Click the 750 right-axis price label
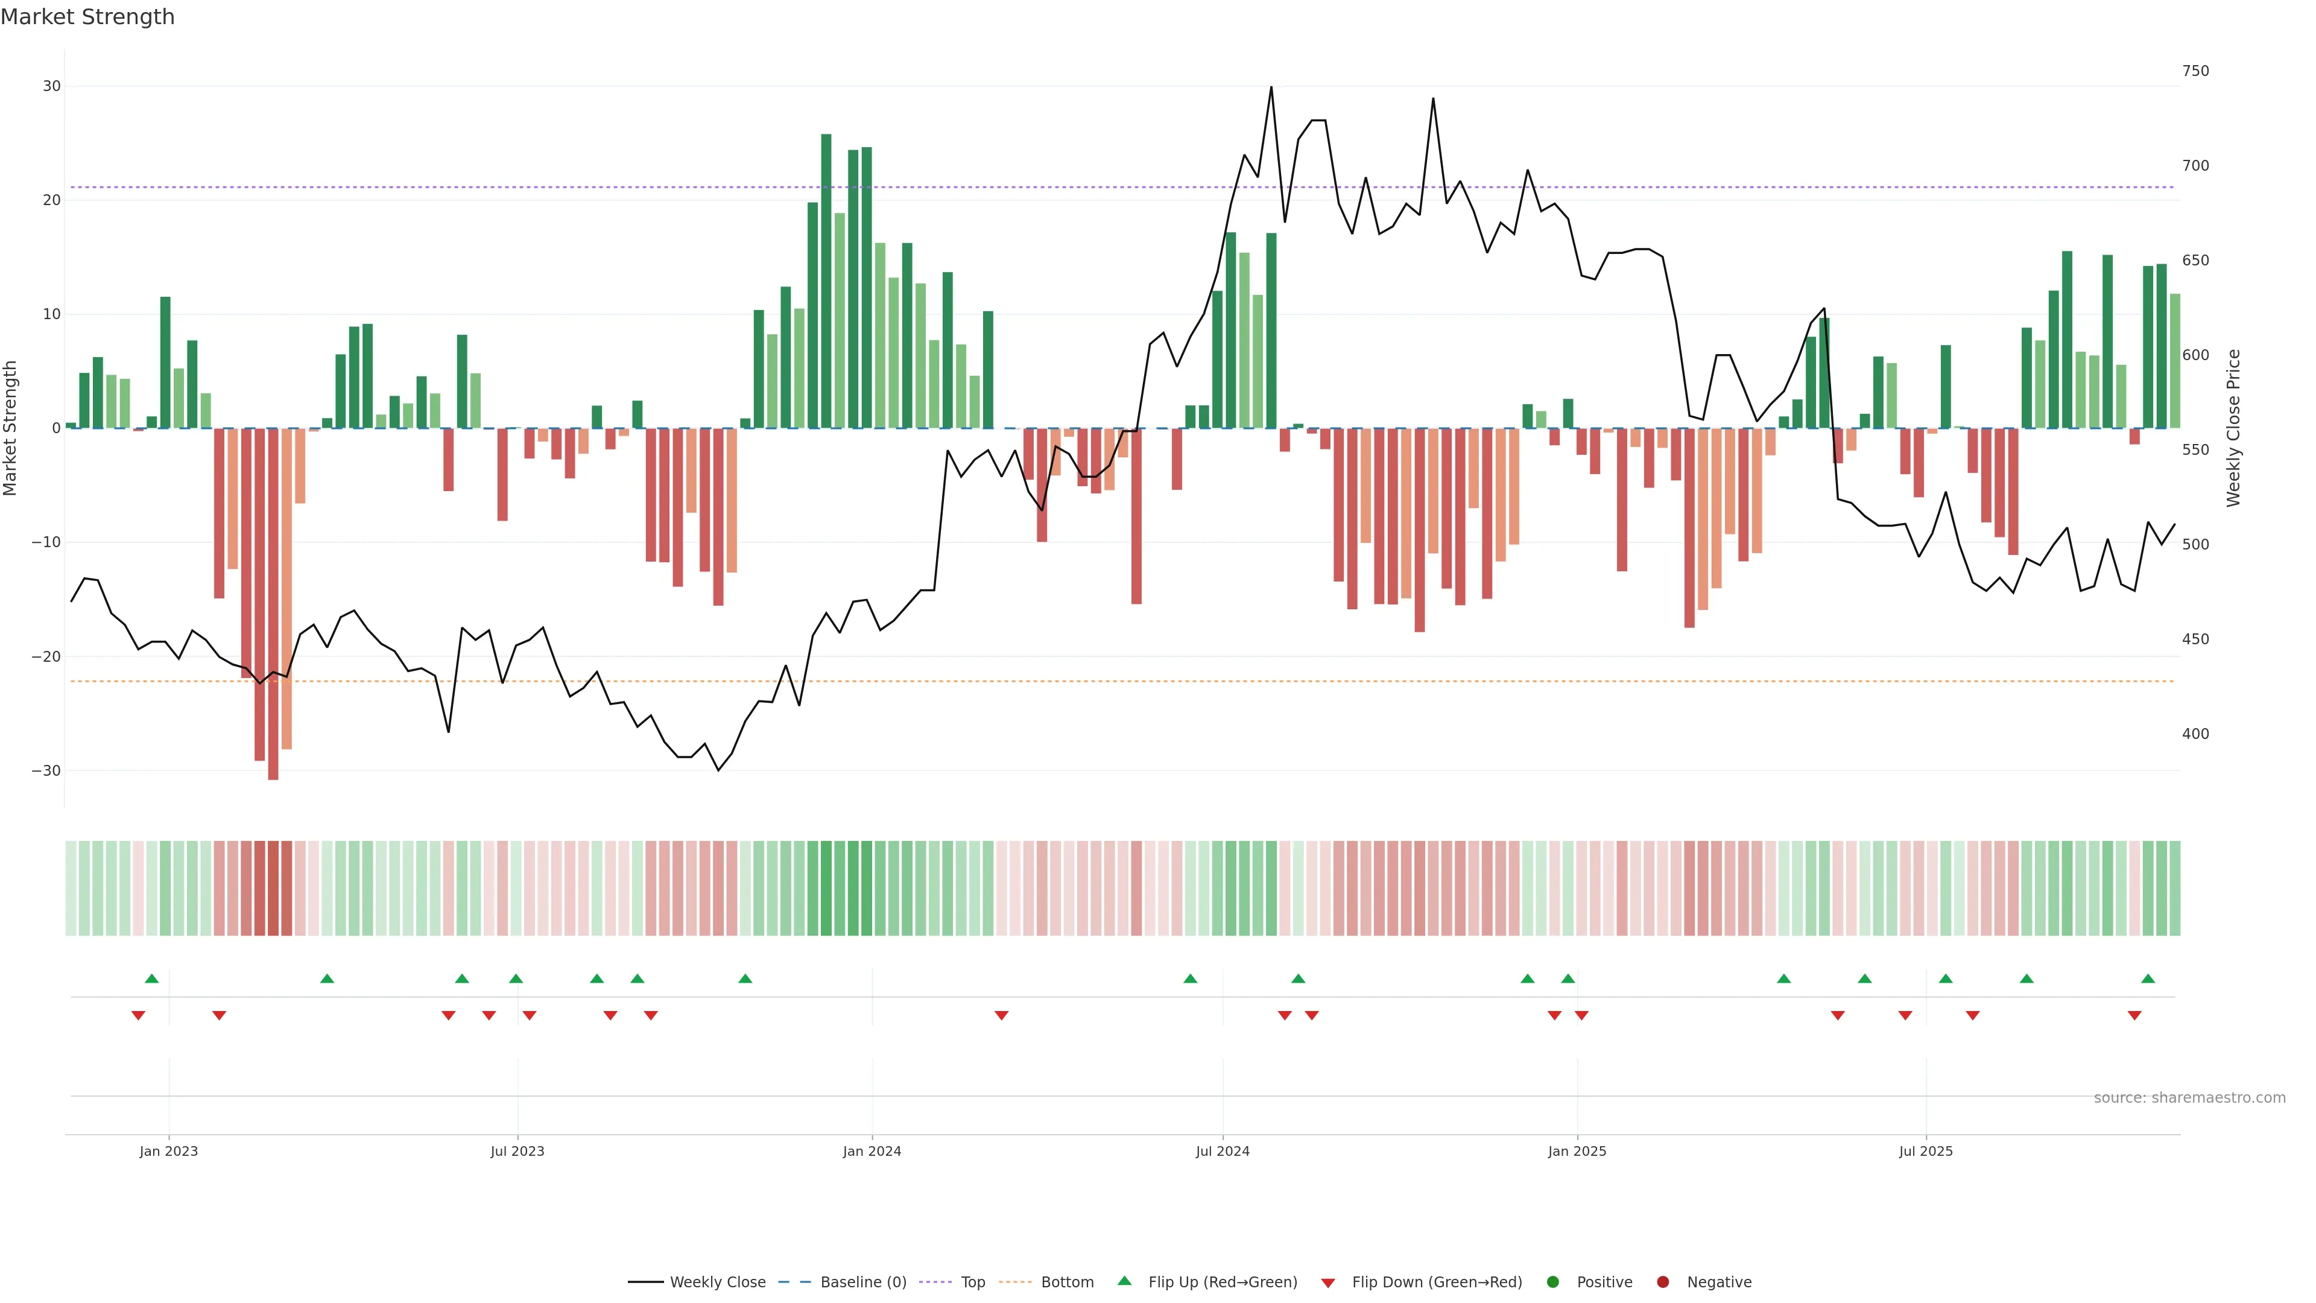The image size is (2316, 1303). tap(2195, 71)
